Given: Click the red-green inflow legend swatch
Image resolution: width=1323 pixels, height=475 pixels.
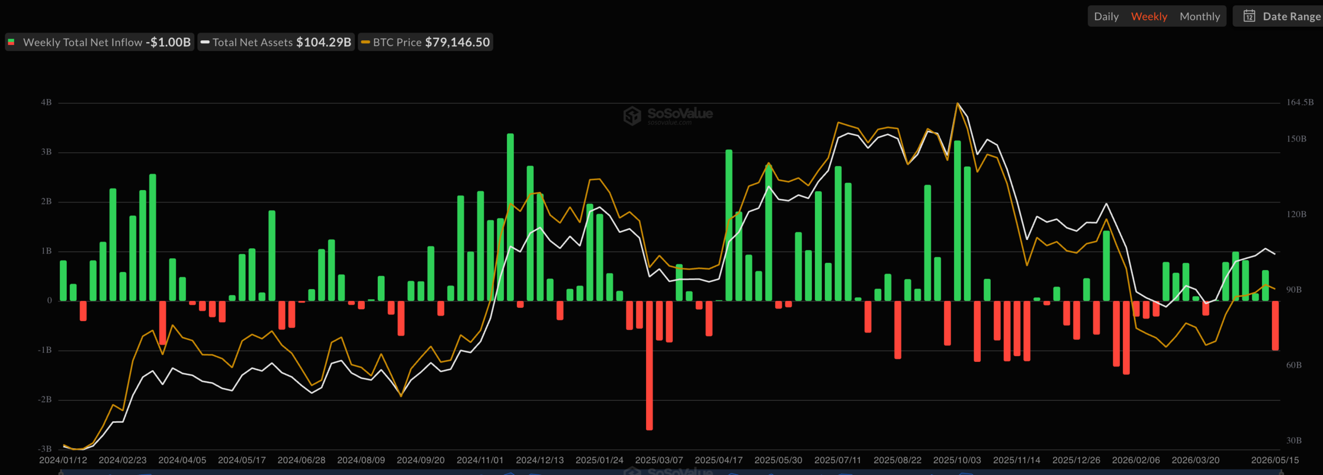Looking at the screenshot, I should pyautogui.click(x=11, y=42).
